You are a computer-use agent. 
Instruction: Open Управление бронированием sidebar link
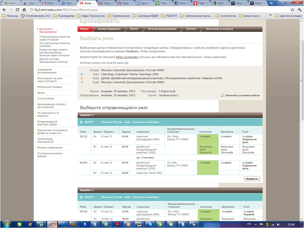47,71
